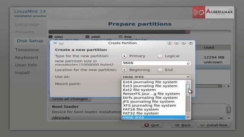The width and height of the screenshot is (244, 137).
Task: Click the purple sda5 segment in disk bar
Action: [188, 32]
